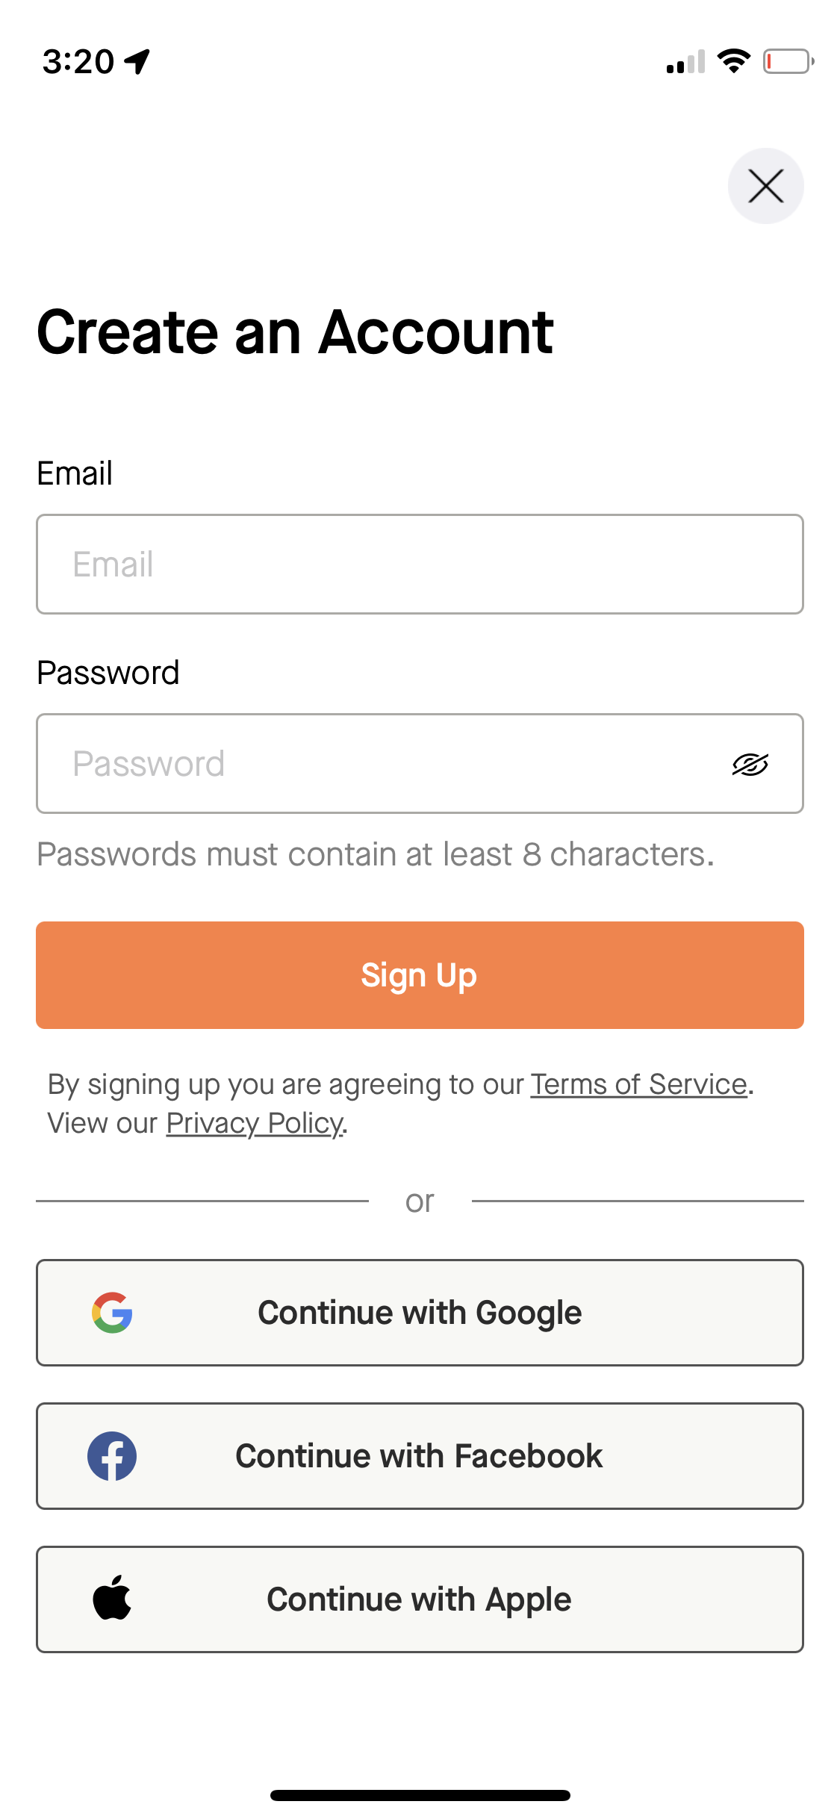Image resolution: width=840 pixels, height=1819 pixels.
Task: Open the Terms of Service link
Action: [x=638, y=1084]
